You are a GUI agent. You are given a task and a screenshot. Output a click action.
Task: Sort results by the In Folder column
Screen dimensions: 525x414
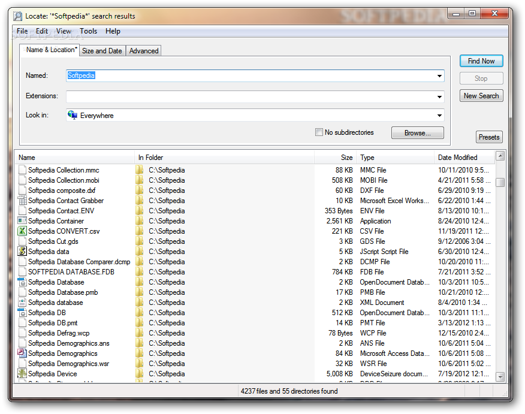click(224, 158)
